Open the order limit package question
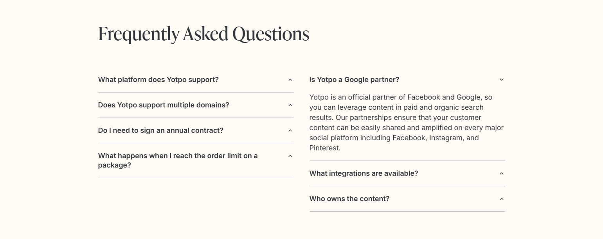Image resolution: width=603 pixels, height=239 pixels. (178, 160)
